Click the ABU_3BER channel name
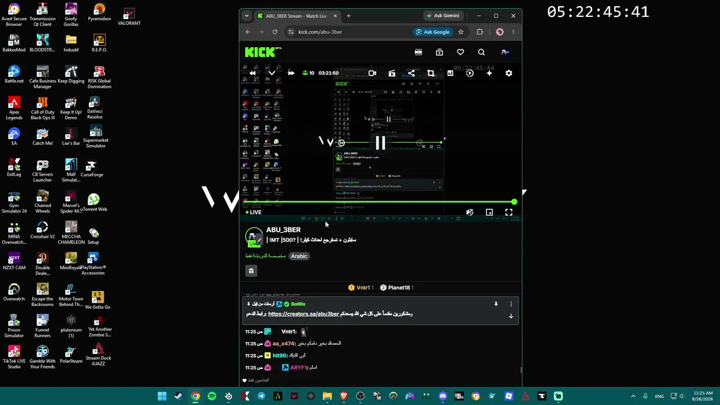The width and height of the screenshot is (720, 405). tap(283, 229)
